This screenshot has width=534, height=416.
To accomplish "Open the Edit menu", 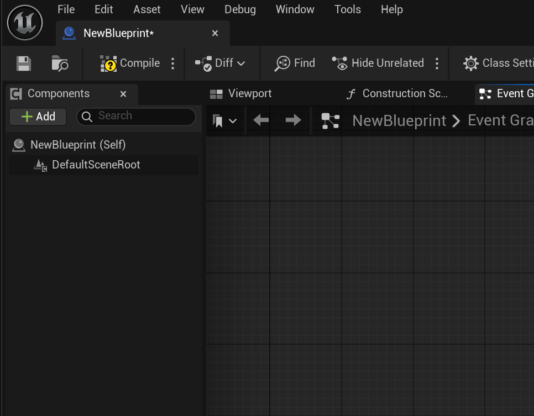I will (x=103, y=9).
